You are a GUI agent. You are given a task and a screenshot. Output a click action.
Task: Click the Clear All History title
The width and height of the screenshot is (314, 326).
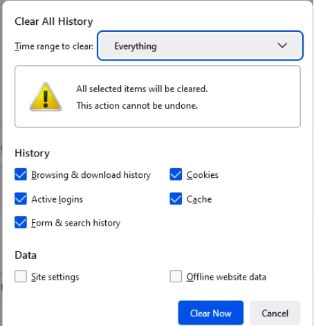[x=54, y=21]
